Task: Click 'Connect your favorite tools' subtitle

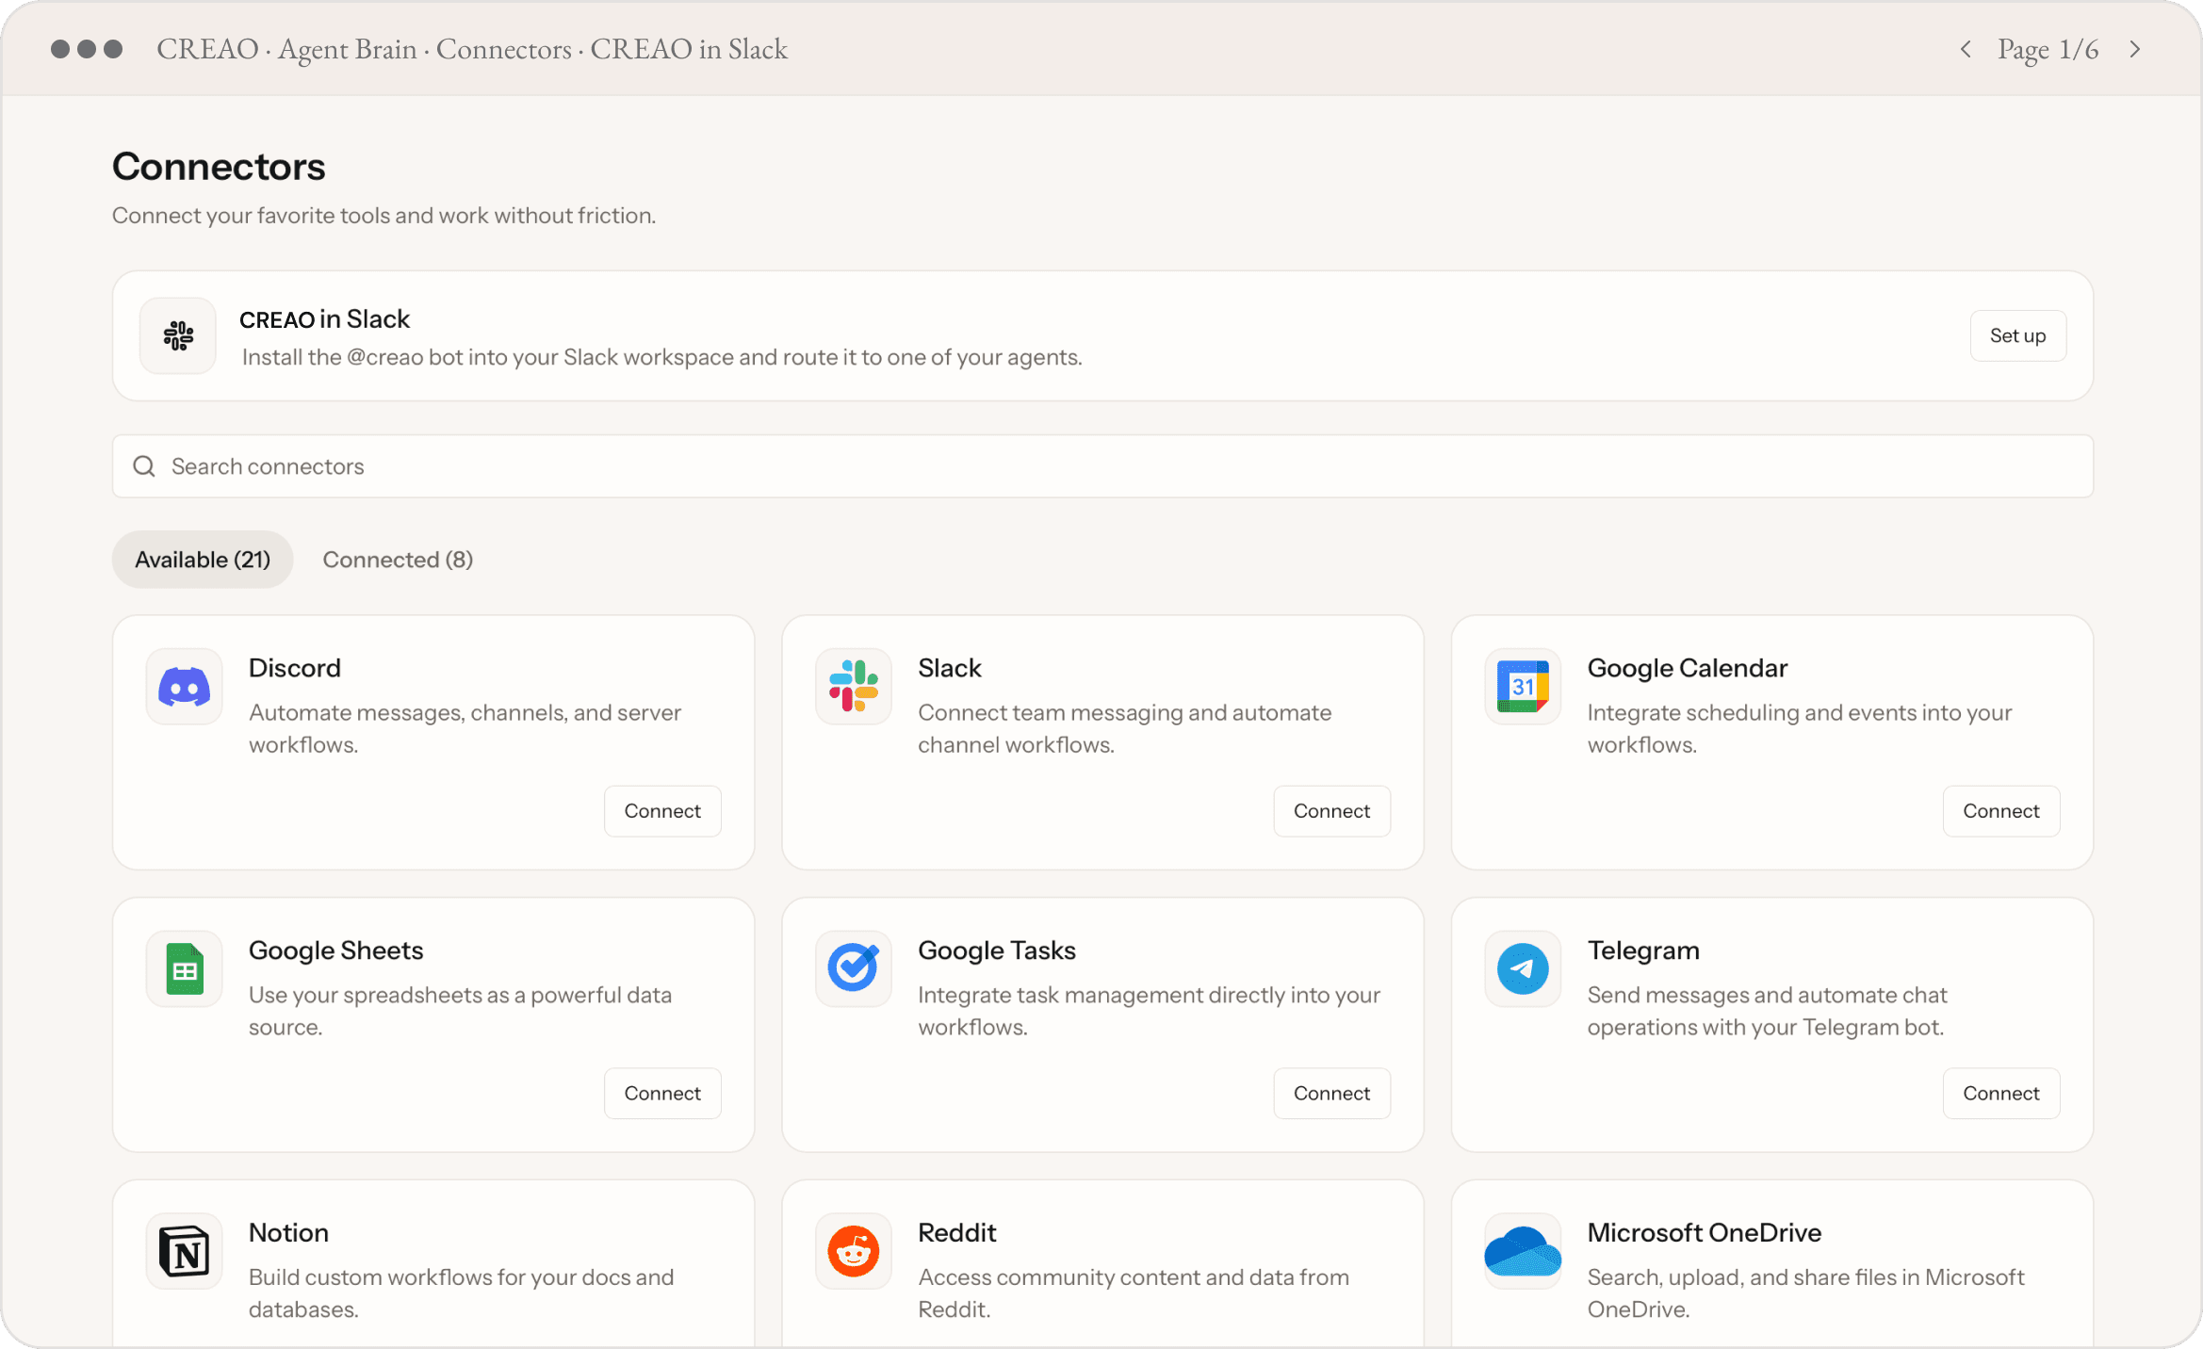Action: click(384, 216)
